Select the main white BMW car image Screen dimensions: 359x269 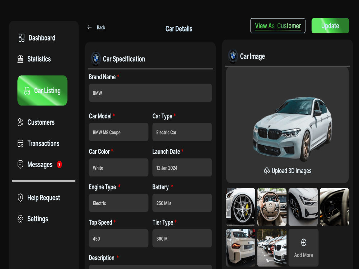pos(293,128)
